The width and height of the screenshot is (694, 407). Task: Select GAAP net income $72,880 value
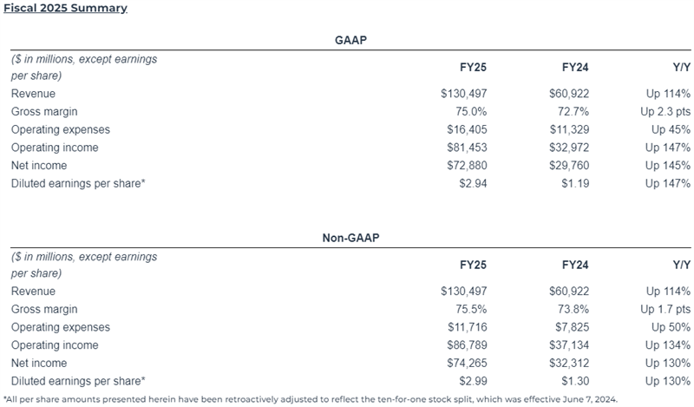[467, 165]
